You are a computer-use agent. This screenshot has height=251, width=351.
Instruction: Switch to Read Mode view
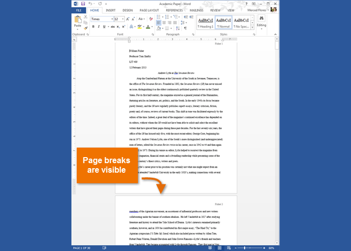click(210, 248)
